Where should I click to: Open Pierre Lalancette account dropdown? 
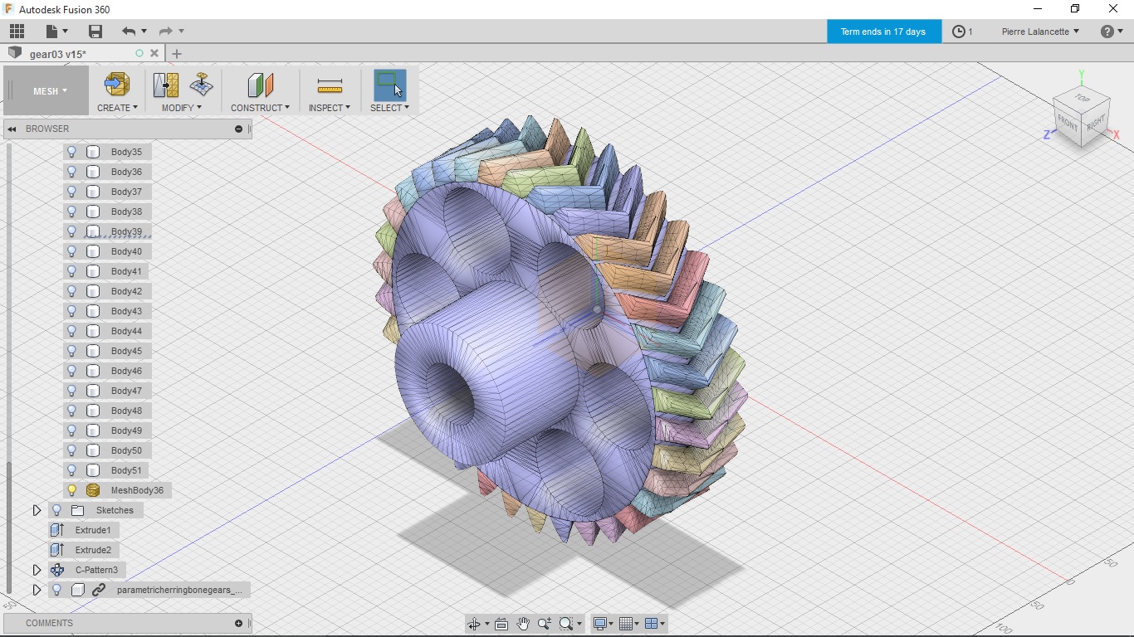click(1040, 32)
